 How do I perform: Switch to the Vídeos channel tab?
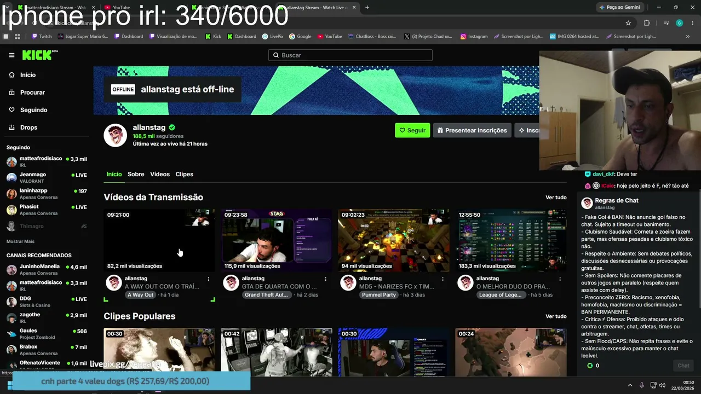click(x=160, y=174)
